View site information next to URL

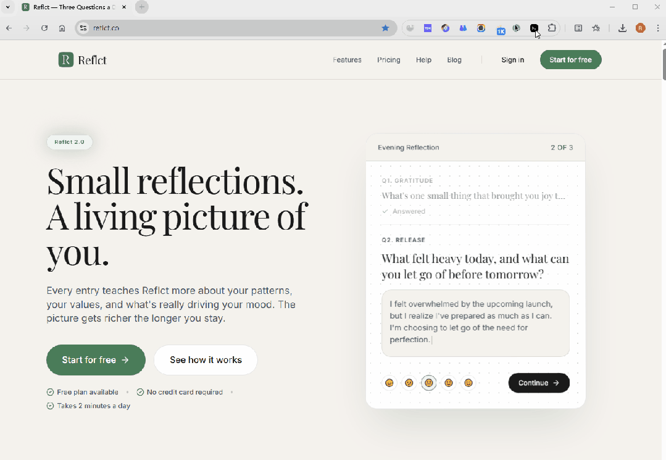tap(84, 28)
